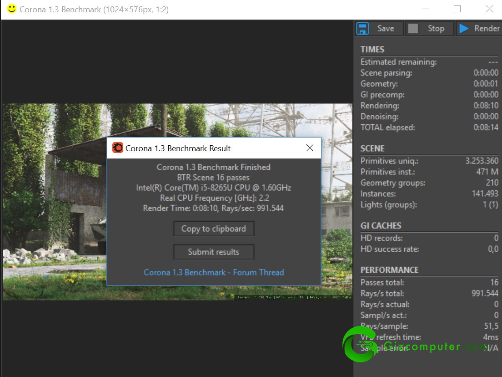
Task: Click the Primitives inst. value 471 M
Action: (487, 172)
